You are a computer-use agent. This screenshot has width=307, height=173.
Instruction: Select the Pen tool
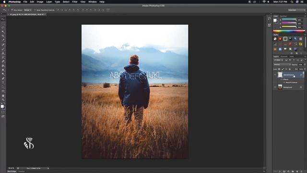pos(3,78)
